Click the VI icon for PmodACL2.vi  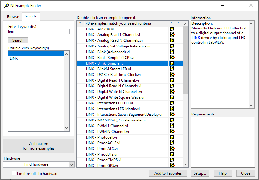coord(172,143)
